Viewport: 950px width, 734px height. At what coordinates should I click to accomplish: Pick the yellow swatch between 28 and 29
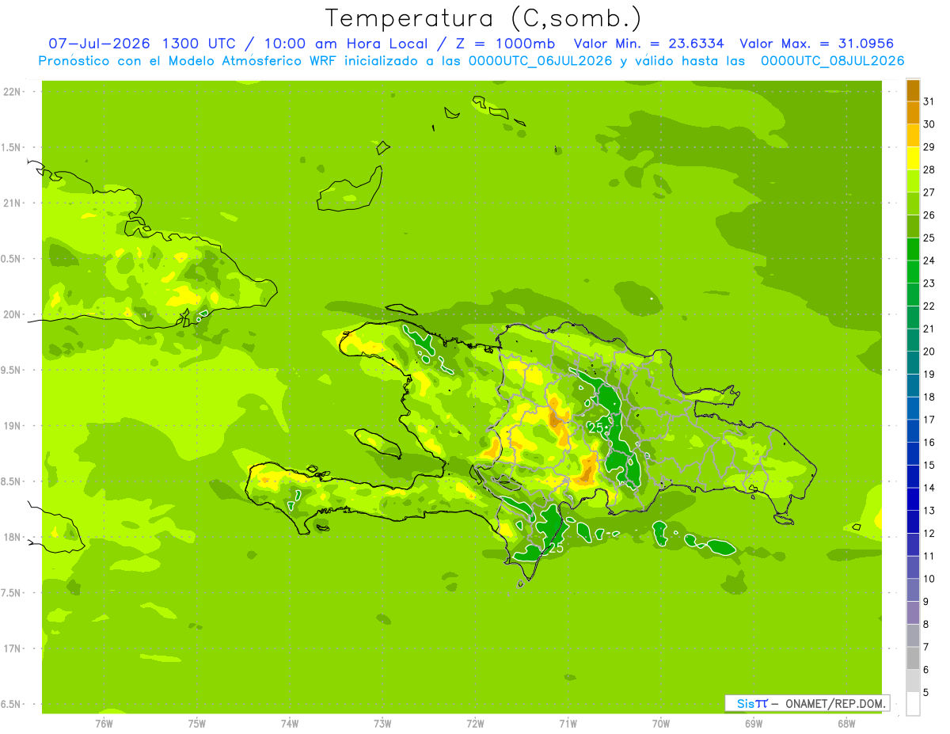pos(913,158)
